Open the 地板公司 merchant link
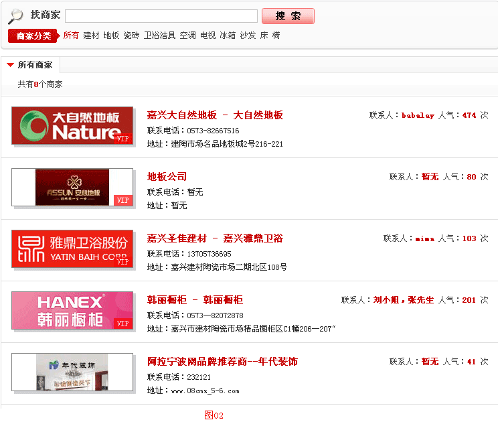Image resolution: width=498 pixels, height=424 pixels. [x=167, y=177]
